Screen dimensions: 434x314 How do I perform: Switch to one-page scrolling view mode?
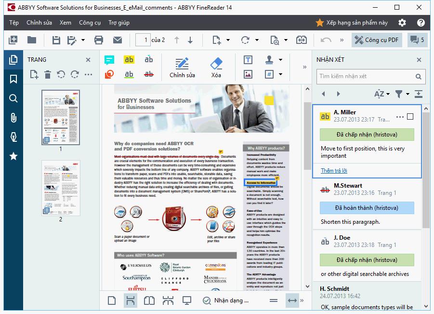(x=131, y=300)
